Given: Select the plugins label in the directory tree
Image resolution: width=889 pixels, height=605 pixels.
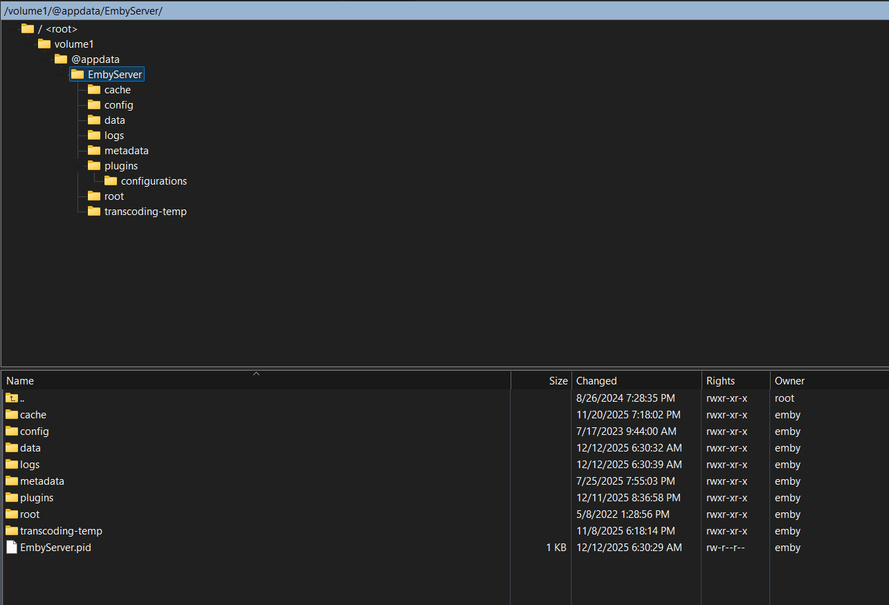Looking at the screenshot, I should tap(121, 165).
